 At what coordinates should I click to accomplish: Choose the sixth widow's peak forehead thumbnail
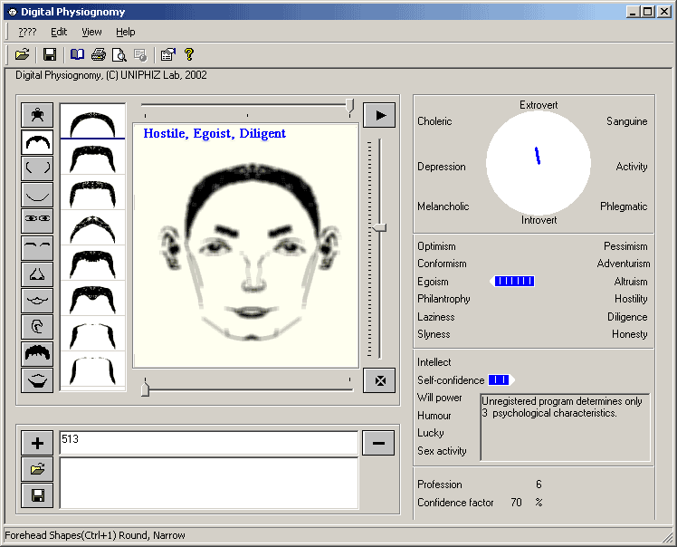[92, 299]
